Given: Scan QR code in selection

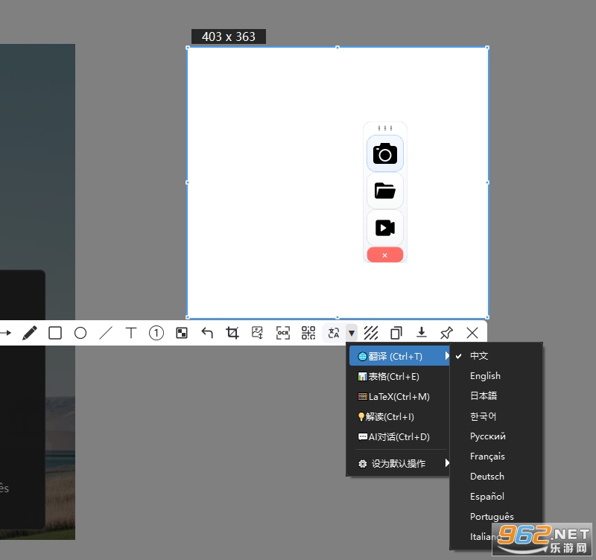Looking at the screenshot, I should 308,333.
